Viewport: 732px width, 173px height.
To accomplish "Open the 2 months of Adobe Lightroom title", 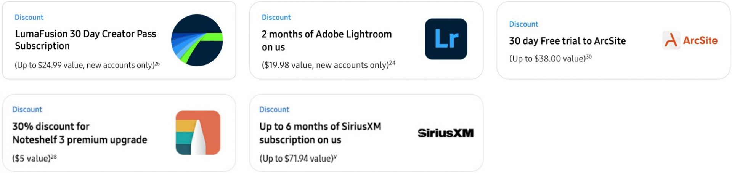I will coord(326,40).
